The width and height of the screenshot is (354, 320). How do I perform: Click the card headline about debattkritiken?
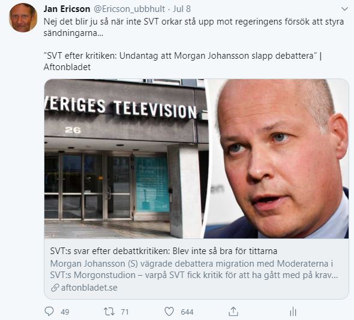click(x=164, y=251)
